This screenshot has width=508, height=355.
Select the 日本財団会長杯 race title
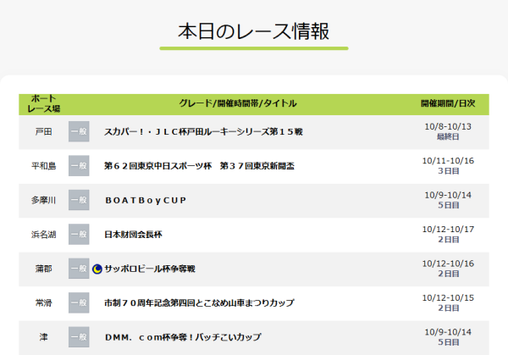point(132,235)
